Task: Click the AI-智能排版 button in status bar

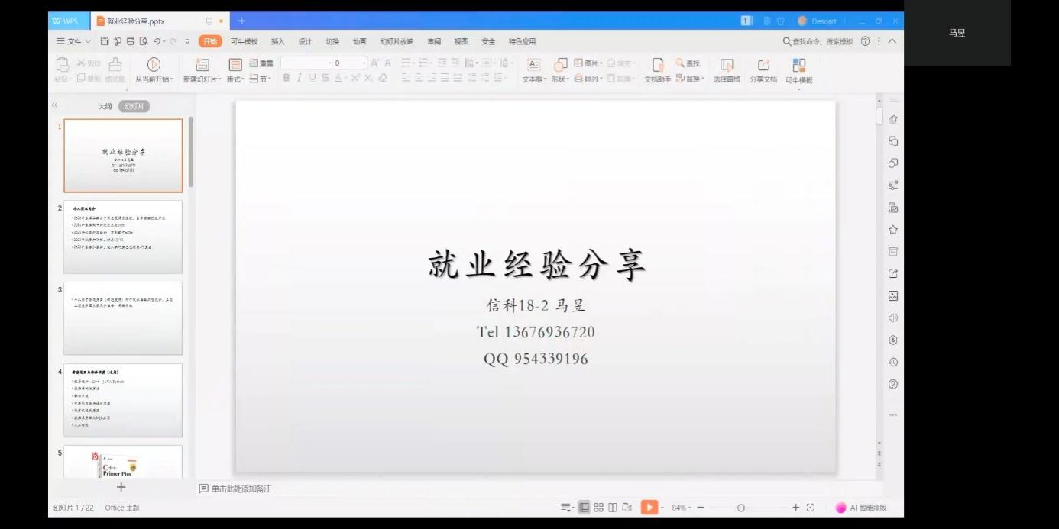Action: tap(861, 508)
